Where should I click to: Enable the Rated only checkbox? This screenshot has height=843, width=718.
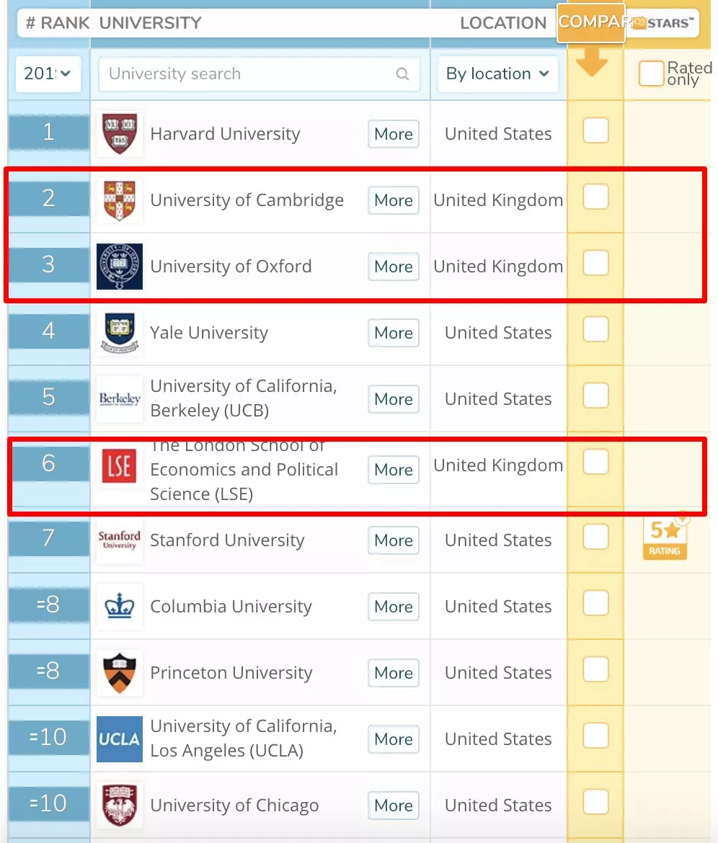pyautogui.click(x=651, y=73)
